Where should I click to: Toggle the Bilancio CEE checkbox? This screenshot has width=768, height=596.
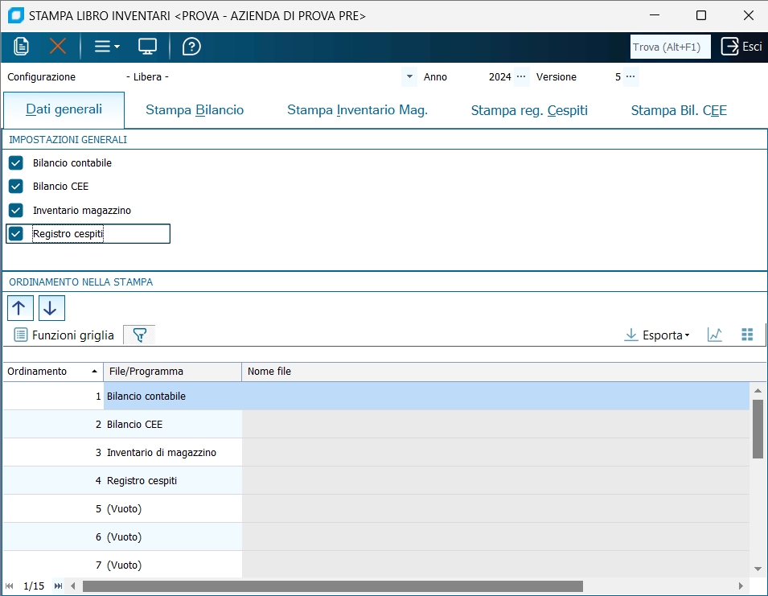pyautogui.click(x=16, y=187)
